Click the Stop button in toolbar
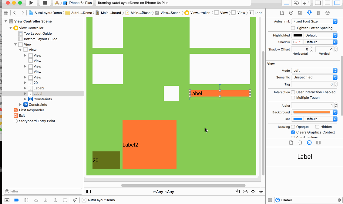The width and height of the screenshot is (343, 204). (45, 3)
